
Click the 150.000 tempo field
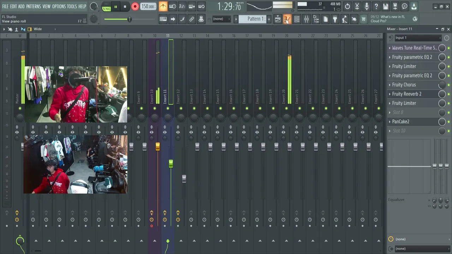[148, 7]
